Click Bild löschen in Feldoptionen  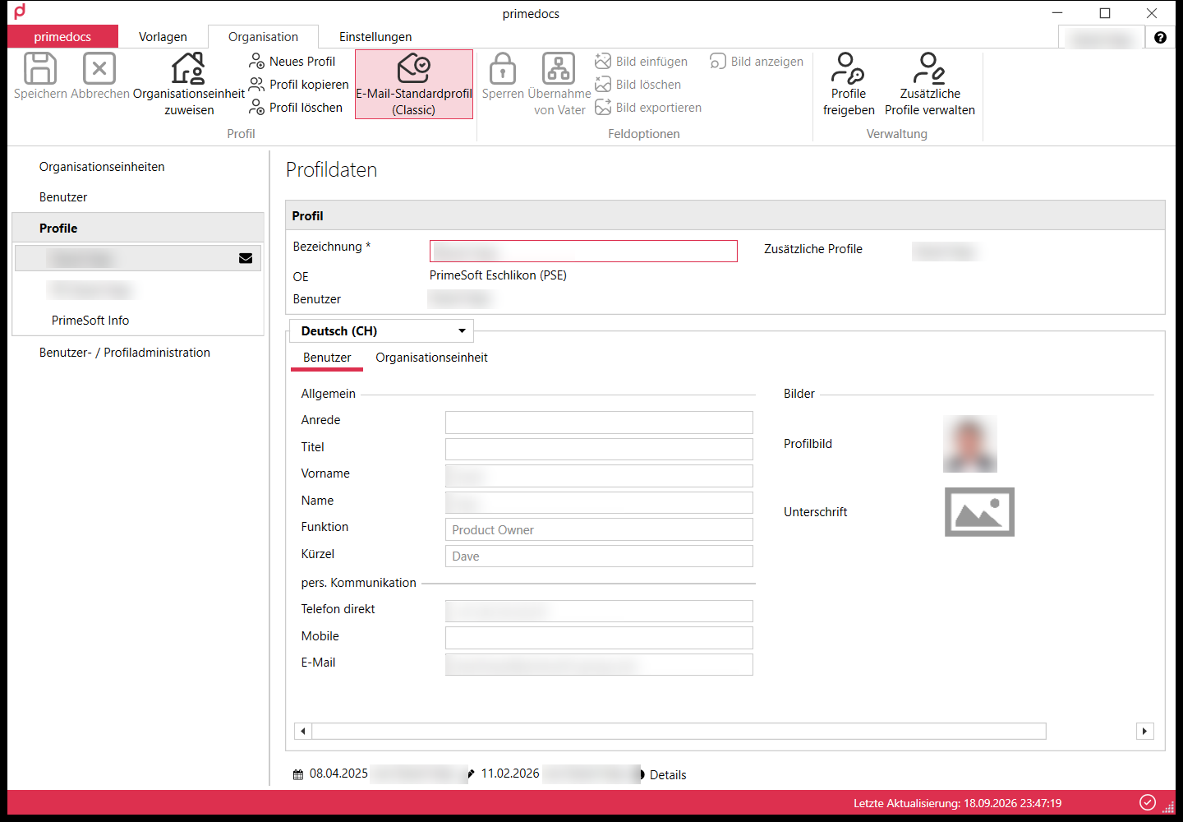pos(638,85)
